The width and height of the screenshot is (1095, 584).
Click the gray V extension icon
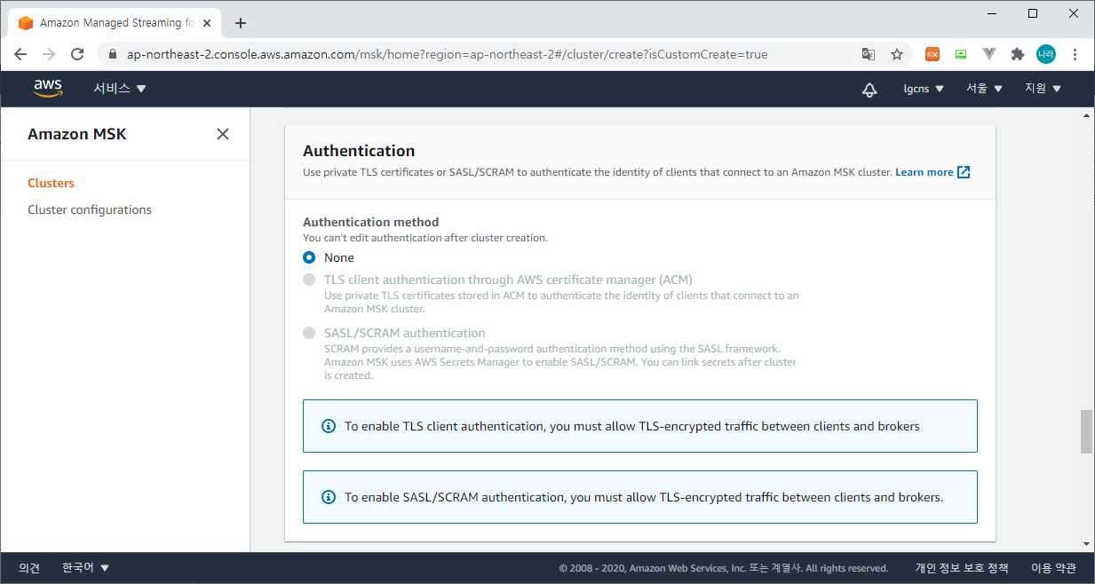(989, 54)
